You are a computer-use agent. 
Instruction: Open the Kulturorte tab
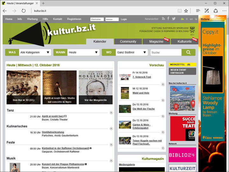click(x=184, y=41)
